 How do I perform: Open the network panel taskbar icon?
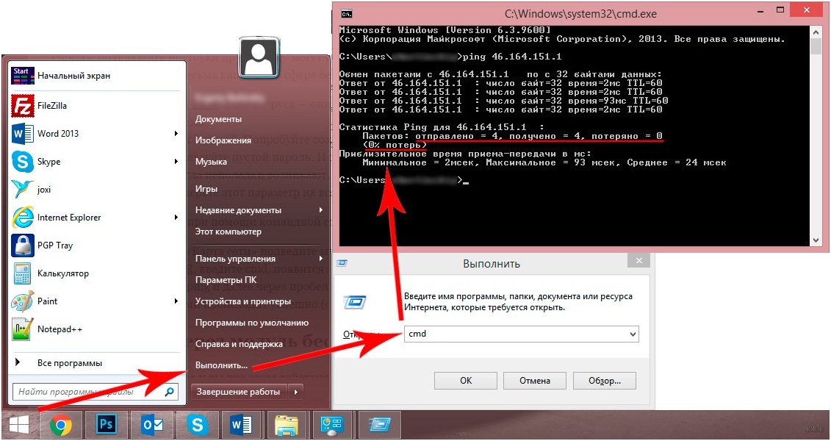click(332, 425)
